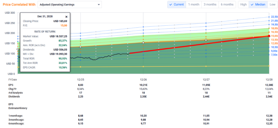Switch to 3 months estimates
This screenshot has height=128, width=278.
[x=210, y=4]
